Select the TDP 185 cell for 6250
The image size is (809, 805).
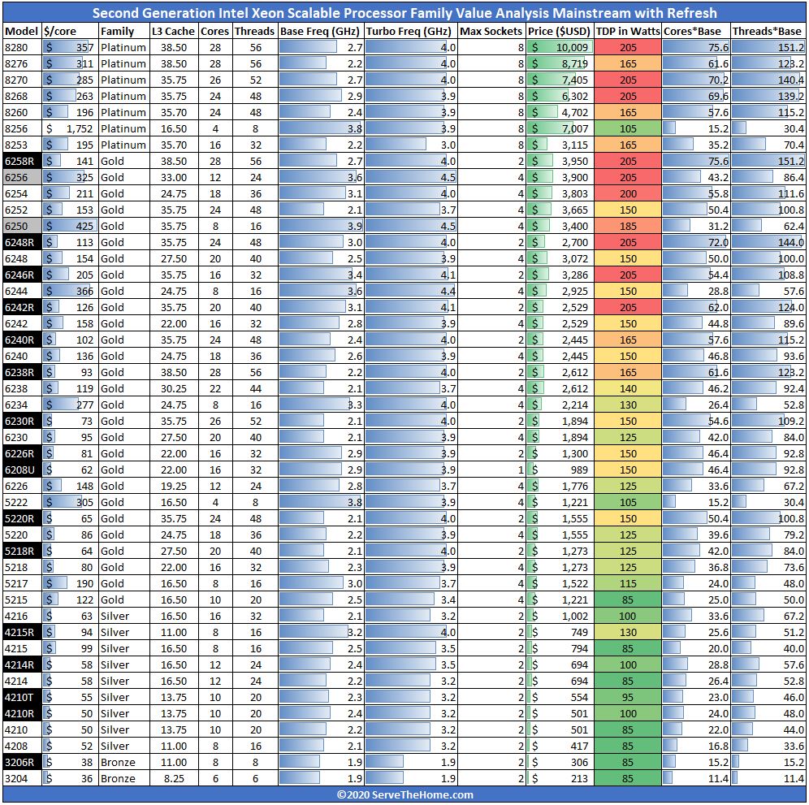[x=628, y=226]
